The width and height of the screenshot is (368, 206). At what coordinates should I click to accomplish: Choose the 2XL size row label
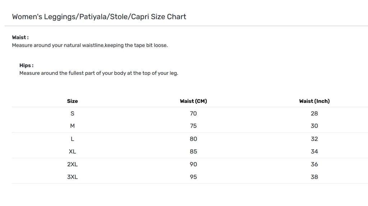[72, 164]
